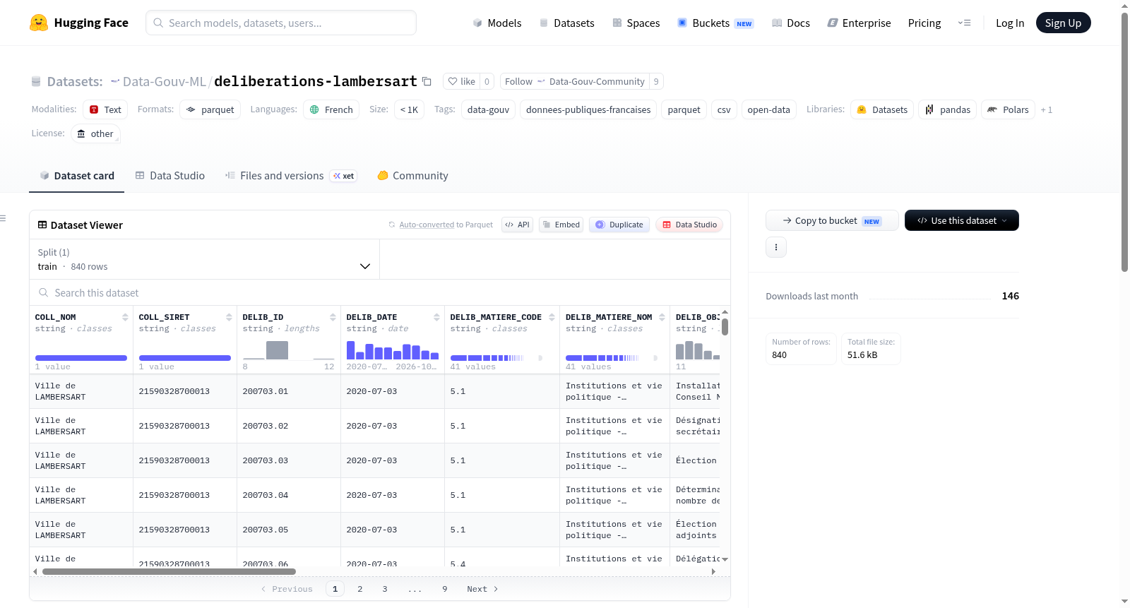The image size is (1130, 608).
Task: Focus the Search this dataset field
Action: 380,292
